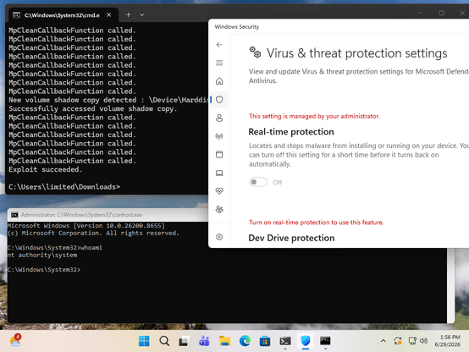Click "nt authority\system" output in Administrator window
This screenshot has width=469, height=352.
point(42,255)
